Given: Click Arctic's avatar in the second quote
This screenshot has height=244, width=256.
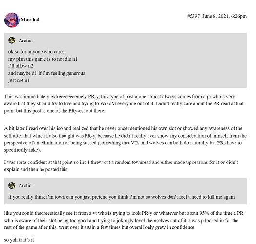Looking at the screenshot, I should click(x=12, y=185).
